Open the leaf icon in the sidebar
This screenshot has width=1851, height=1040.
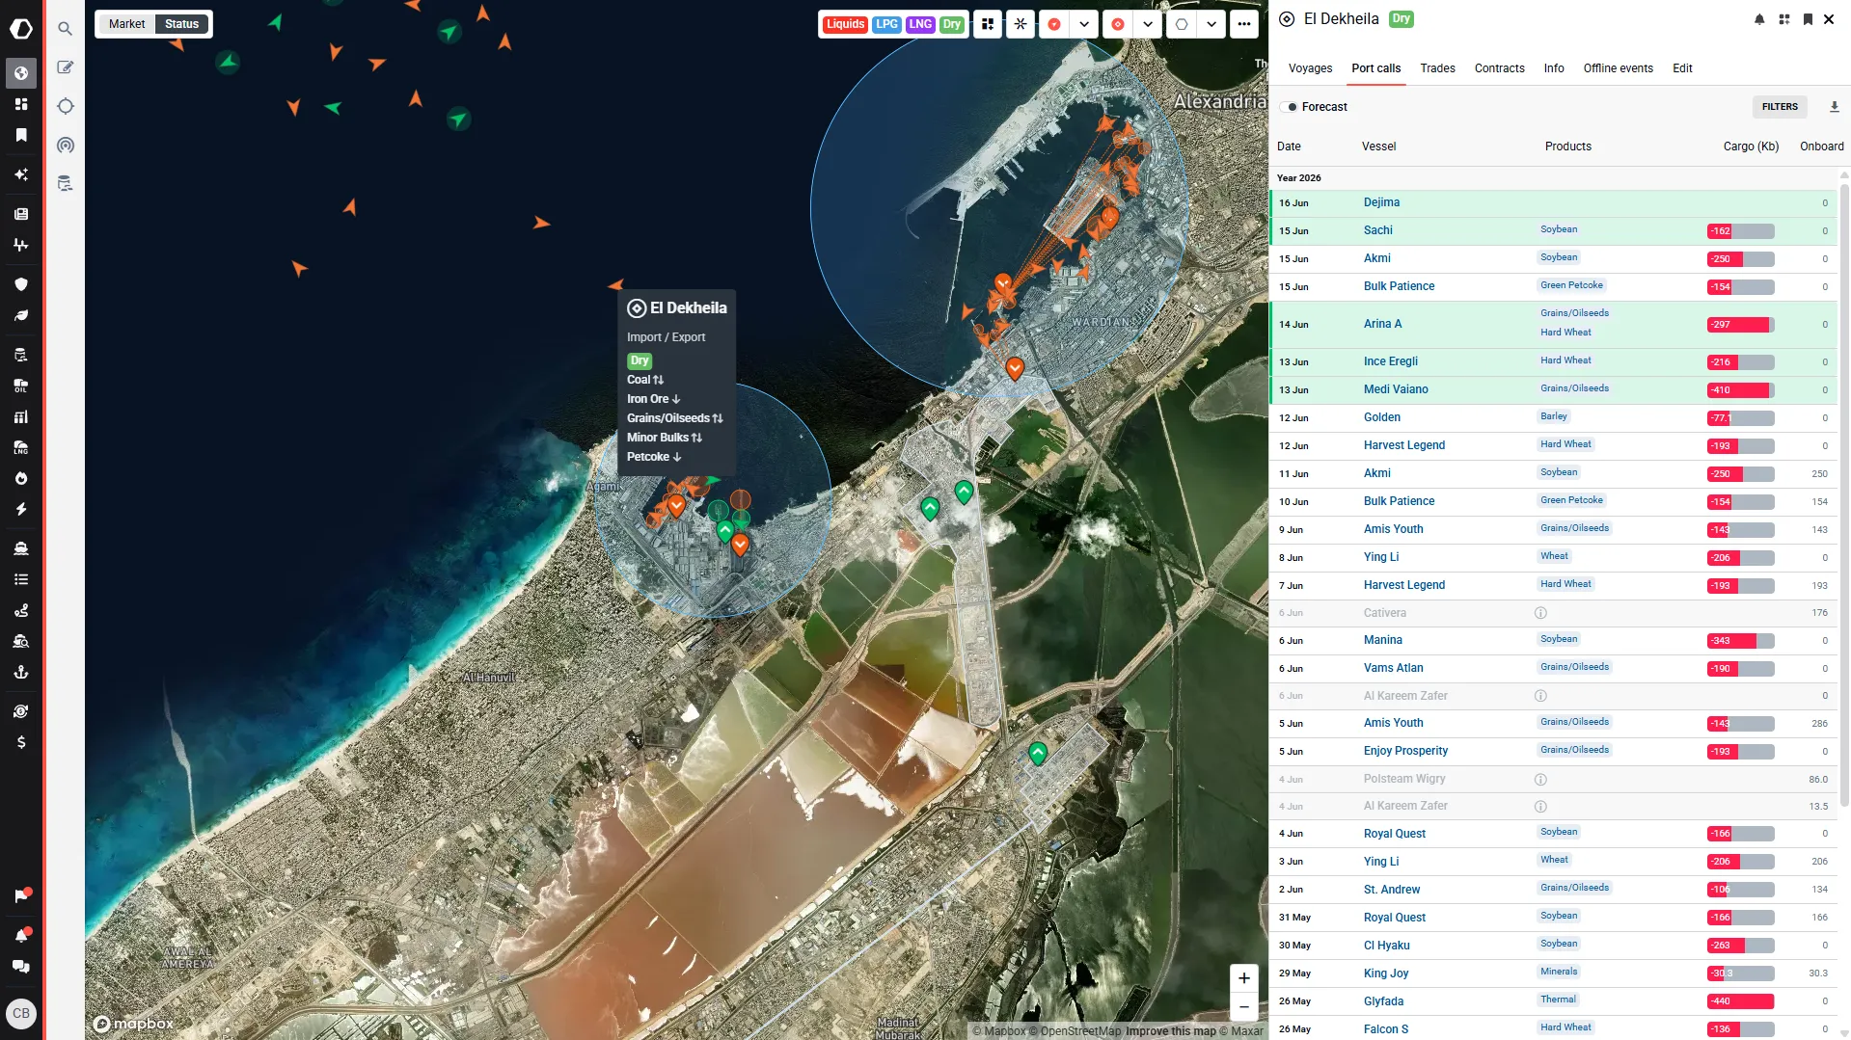tap(21, 315)
